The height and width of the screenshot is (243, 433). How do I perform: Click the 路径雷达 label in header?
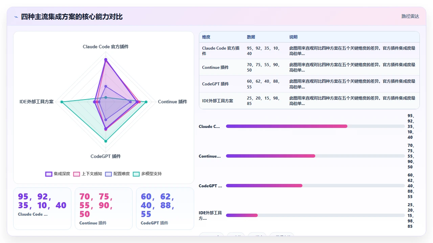410,16
